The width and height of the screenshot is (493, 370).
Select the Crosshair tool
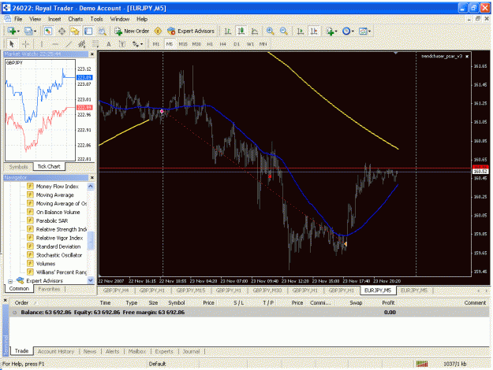click(26, 44)
